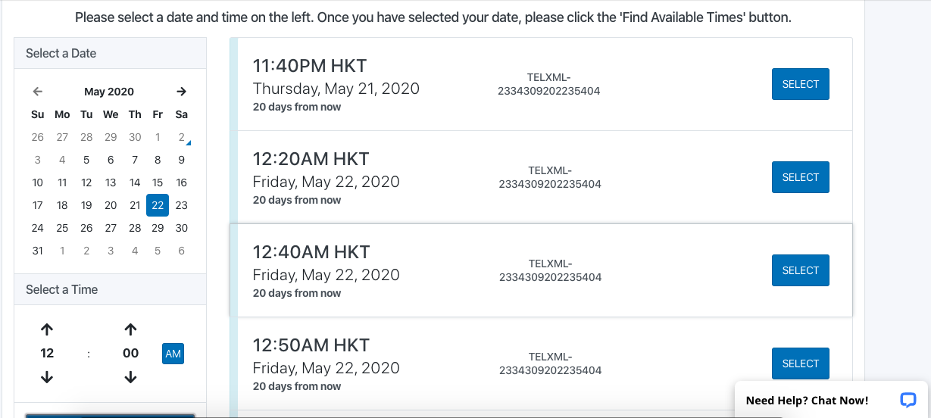Viewport: 931px width, 418px height.
Task: Open the chat help icon
Action: pos(908,400)
